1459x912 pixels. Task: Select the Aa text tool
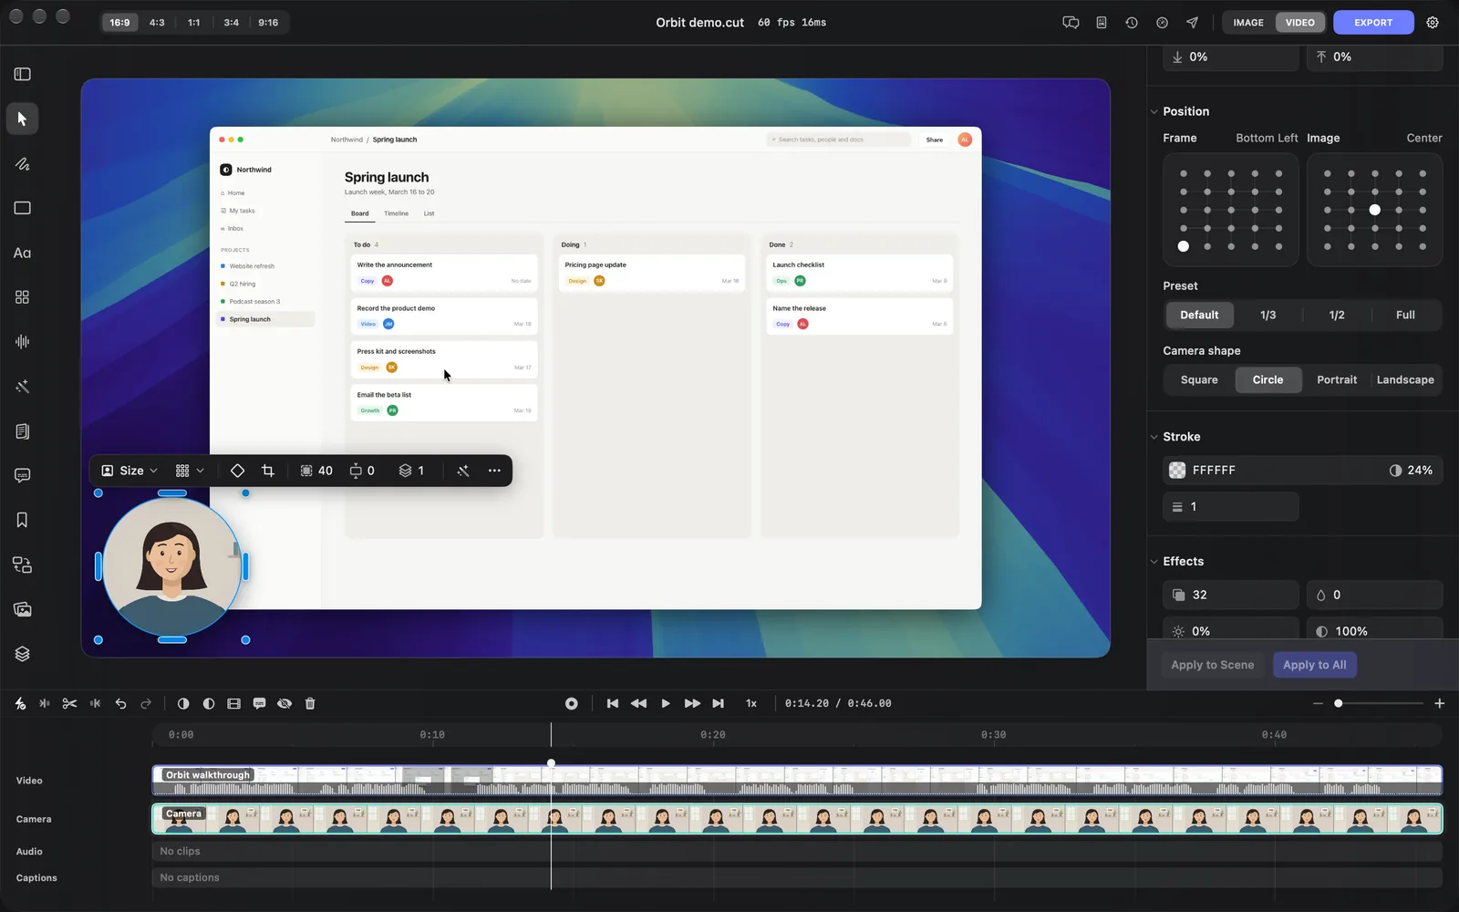point(22,253)
